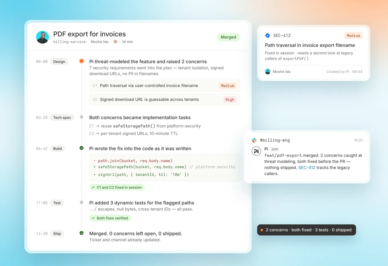
Task: Click the orange starburst icon beside Moshe Ida
Action: [x=115, y=42]
